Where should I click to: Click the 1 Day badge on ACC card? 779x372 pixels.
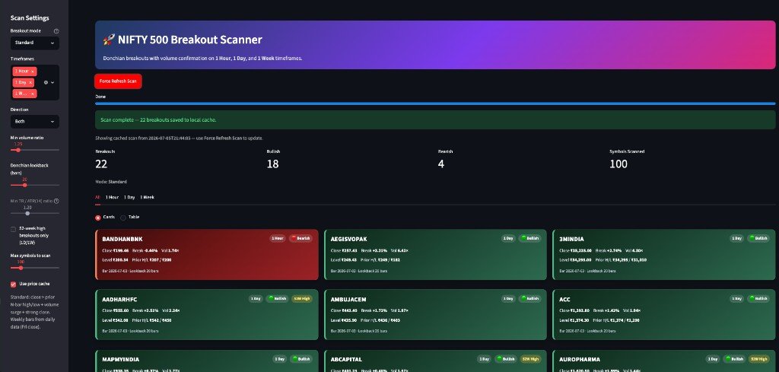click(736, 298)
